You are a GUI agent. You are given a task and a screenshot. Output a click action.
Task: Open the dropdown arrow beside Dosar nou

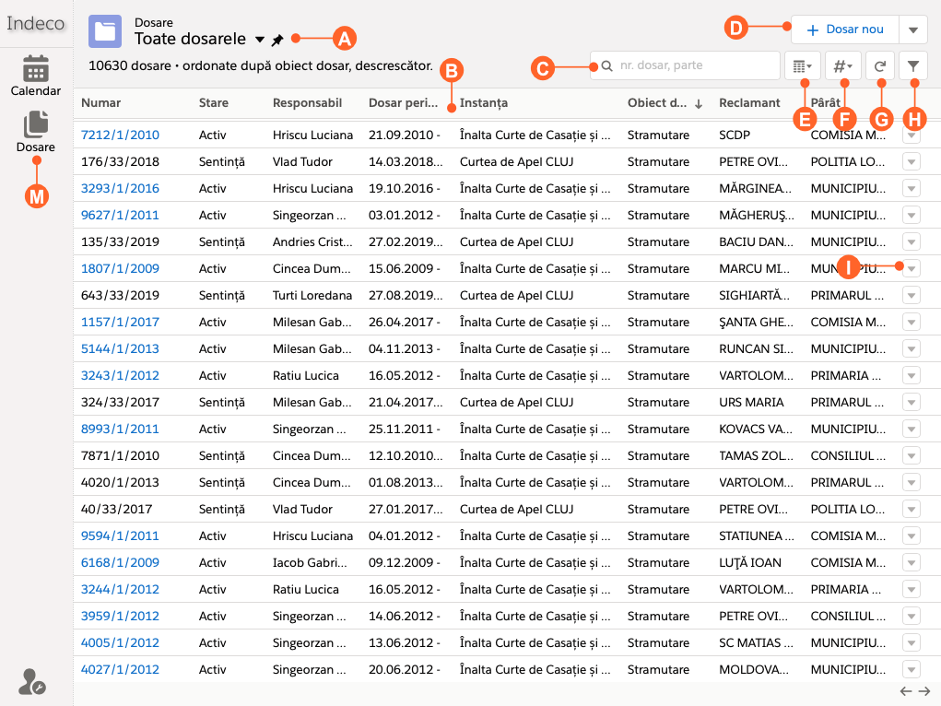(x=912, y=29)
